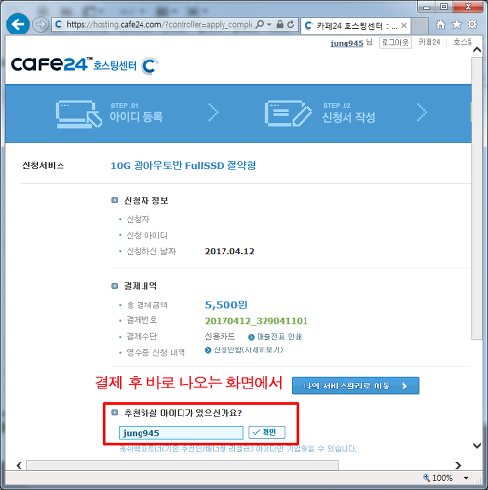Go back with the browser back arrow

point(18,24)
